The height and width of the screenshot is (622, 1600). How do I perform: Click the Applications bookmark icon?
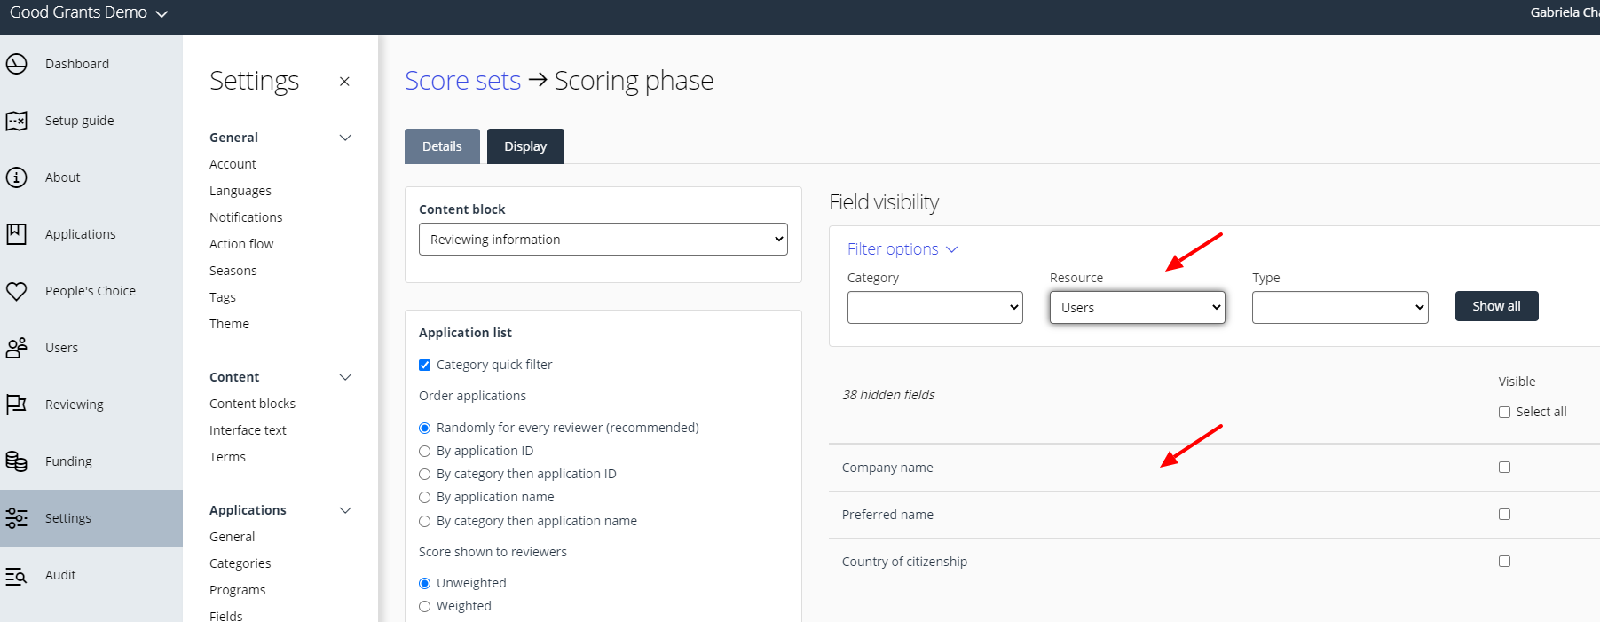tap(16, 234)
